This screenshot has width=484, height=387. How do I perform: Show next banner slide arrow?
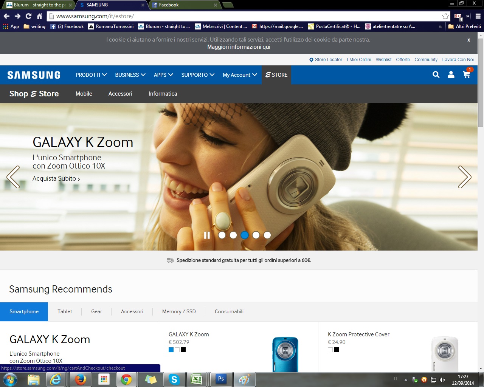tap(465, 177)
